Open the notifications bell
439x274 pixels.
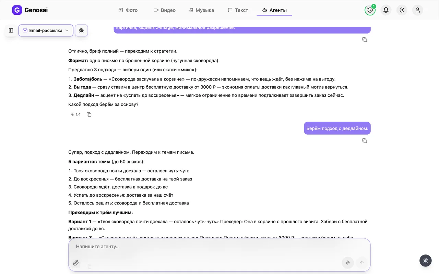click(386, 10)
